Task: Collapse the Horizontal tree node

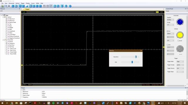Action: click(x=3, y=40)
